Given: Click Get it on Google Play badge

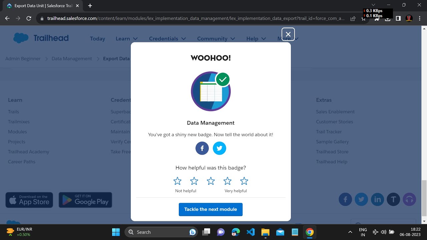Looking at the screenshot, I should click(x=85, y=200).
